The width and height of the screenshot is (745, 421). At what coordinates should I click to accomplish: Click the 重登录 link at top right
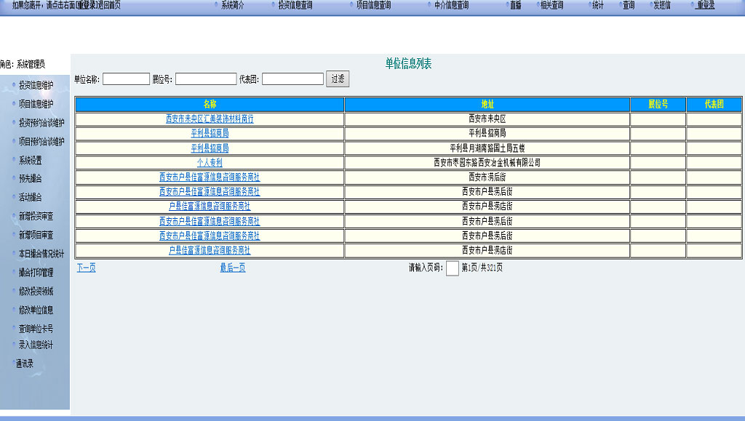coord(705,5)
